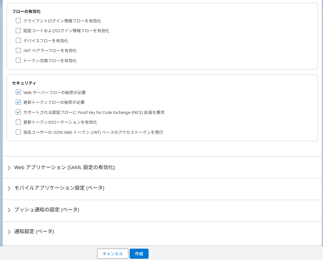Click the フローの有効化 heading

click(26, 12)
